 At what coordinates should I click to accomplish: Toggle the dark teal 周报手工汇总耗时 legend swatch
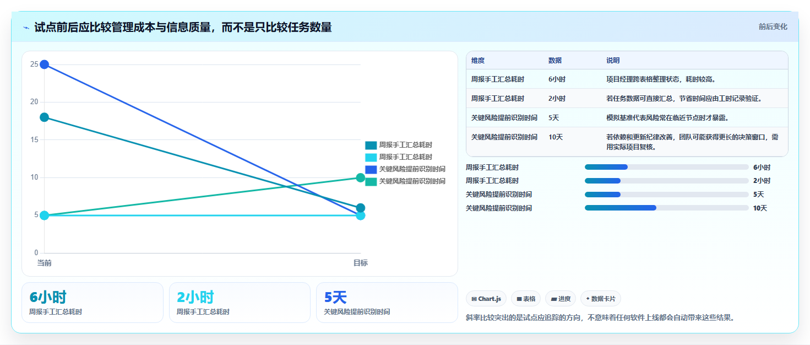coord(371,145)
